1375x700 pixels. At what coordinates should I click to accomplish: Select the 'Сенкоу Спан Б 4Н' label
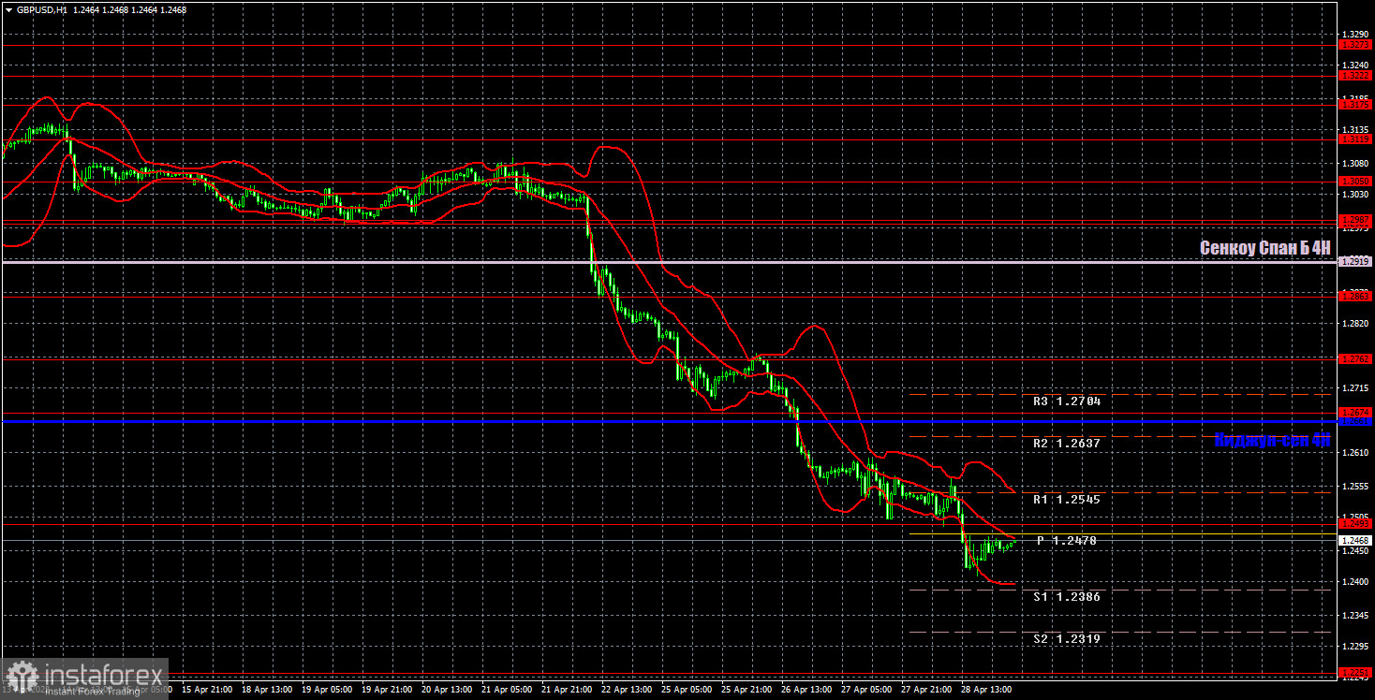(x=1264, y=248)
